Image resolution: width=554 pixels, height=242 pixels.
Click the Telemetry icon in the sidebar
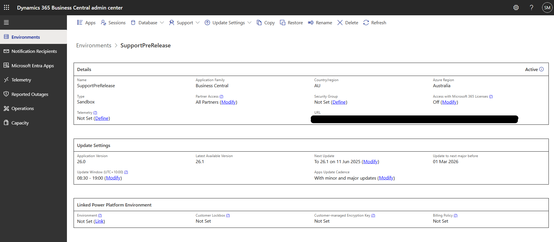(6, 80)
